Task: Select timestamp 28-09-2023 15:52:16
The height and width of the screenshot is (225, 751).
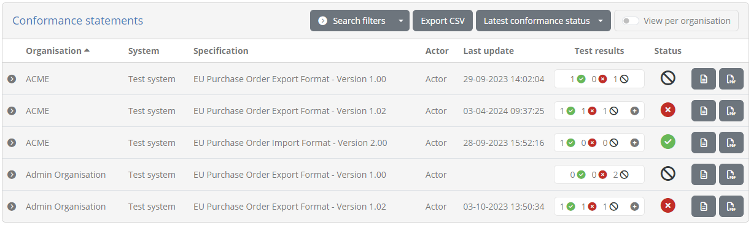Action: click(504, 143)
